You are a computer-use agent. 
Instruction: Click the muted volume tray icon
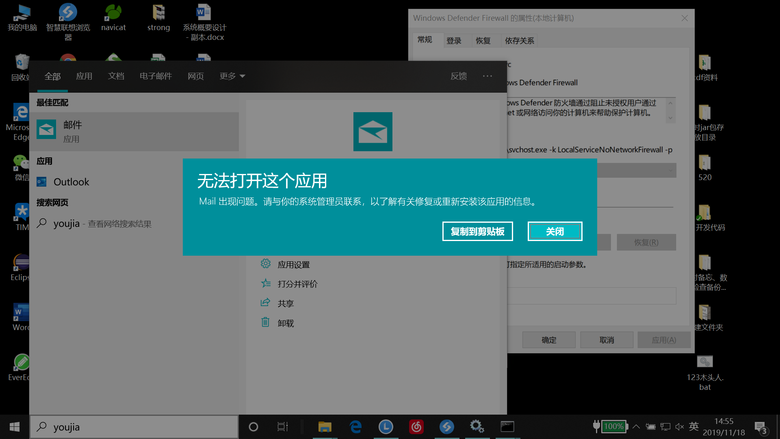[679, 426]
